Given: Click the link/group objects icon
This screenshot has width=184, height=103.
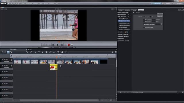Looking at the screenshot, I should pos(50,52).
